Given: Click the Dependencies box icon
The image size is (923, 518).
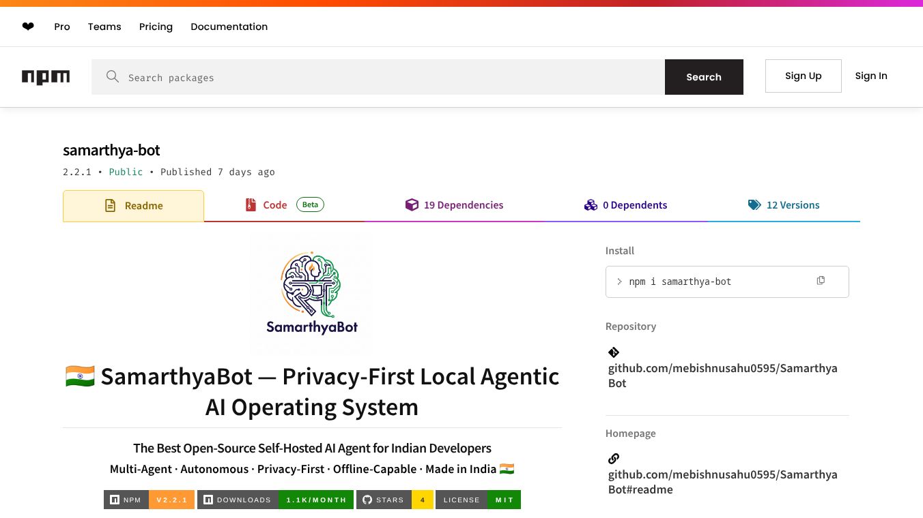Looking at the screenshot, I should click(412, 204).
